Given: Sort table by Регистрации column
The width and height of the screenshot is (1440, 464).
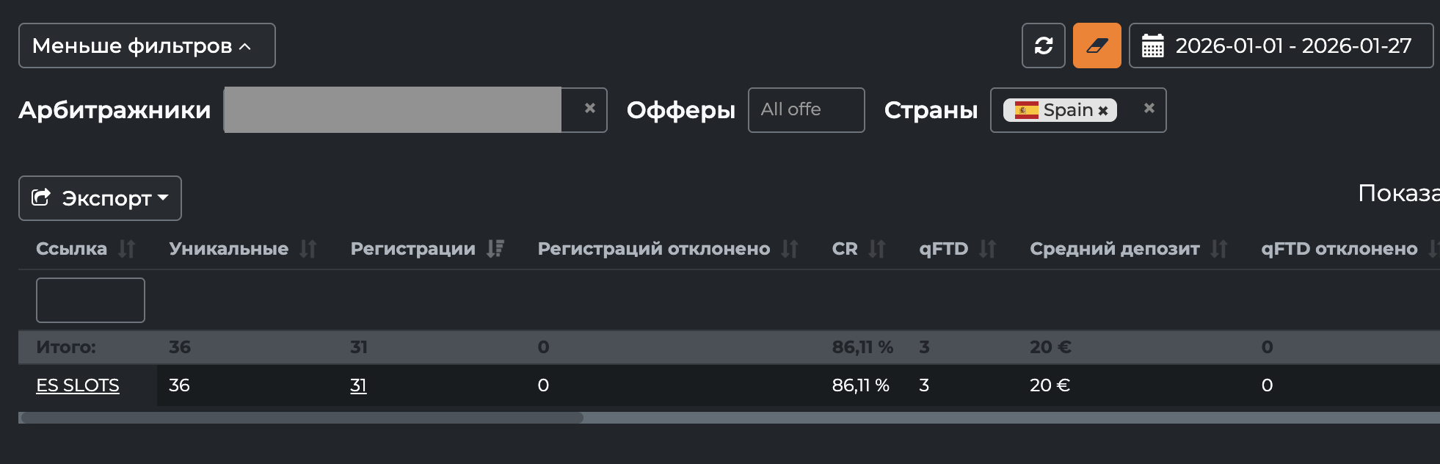Looking at the screenshot, I should [x=495, y=249].
